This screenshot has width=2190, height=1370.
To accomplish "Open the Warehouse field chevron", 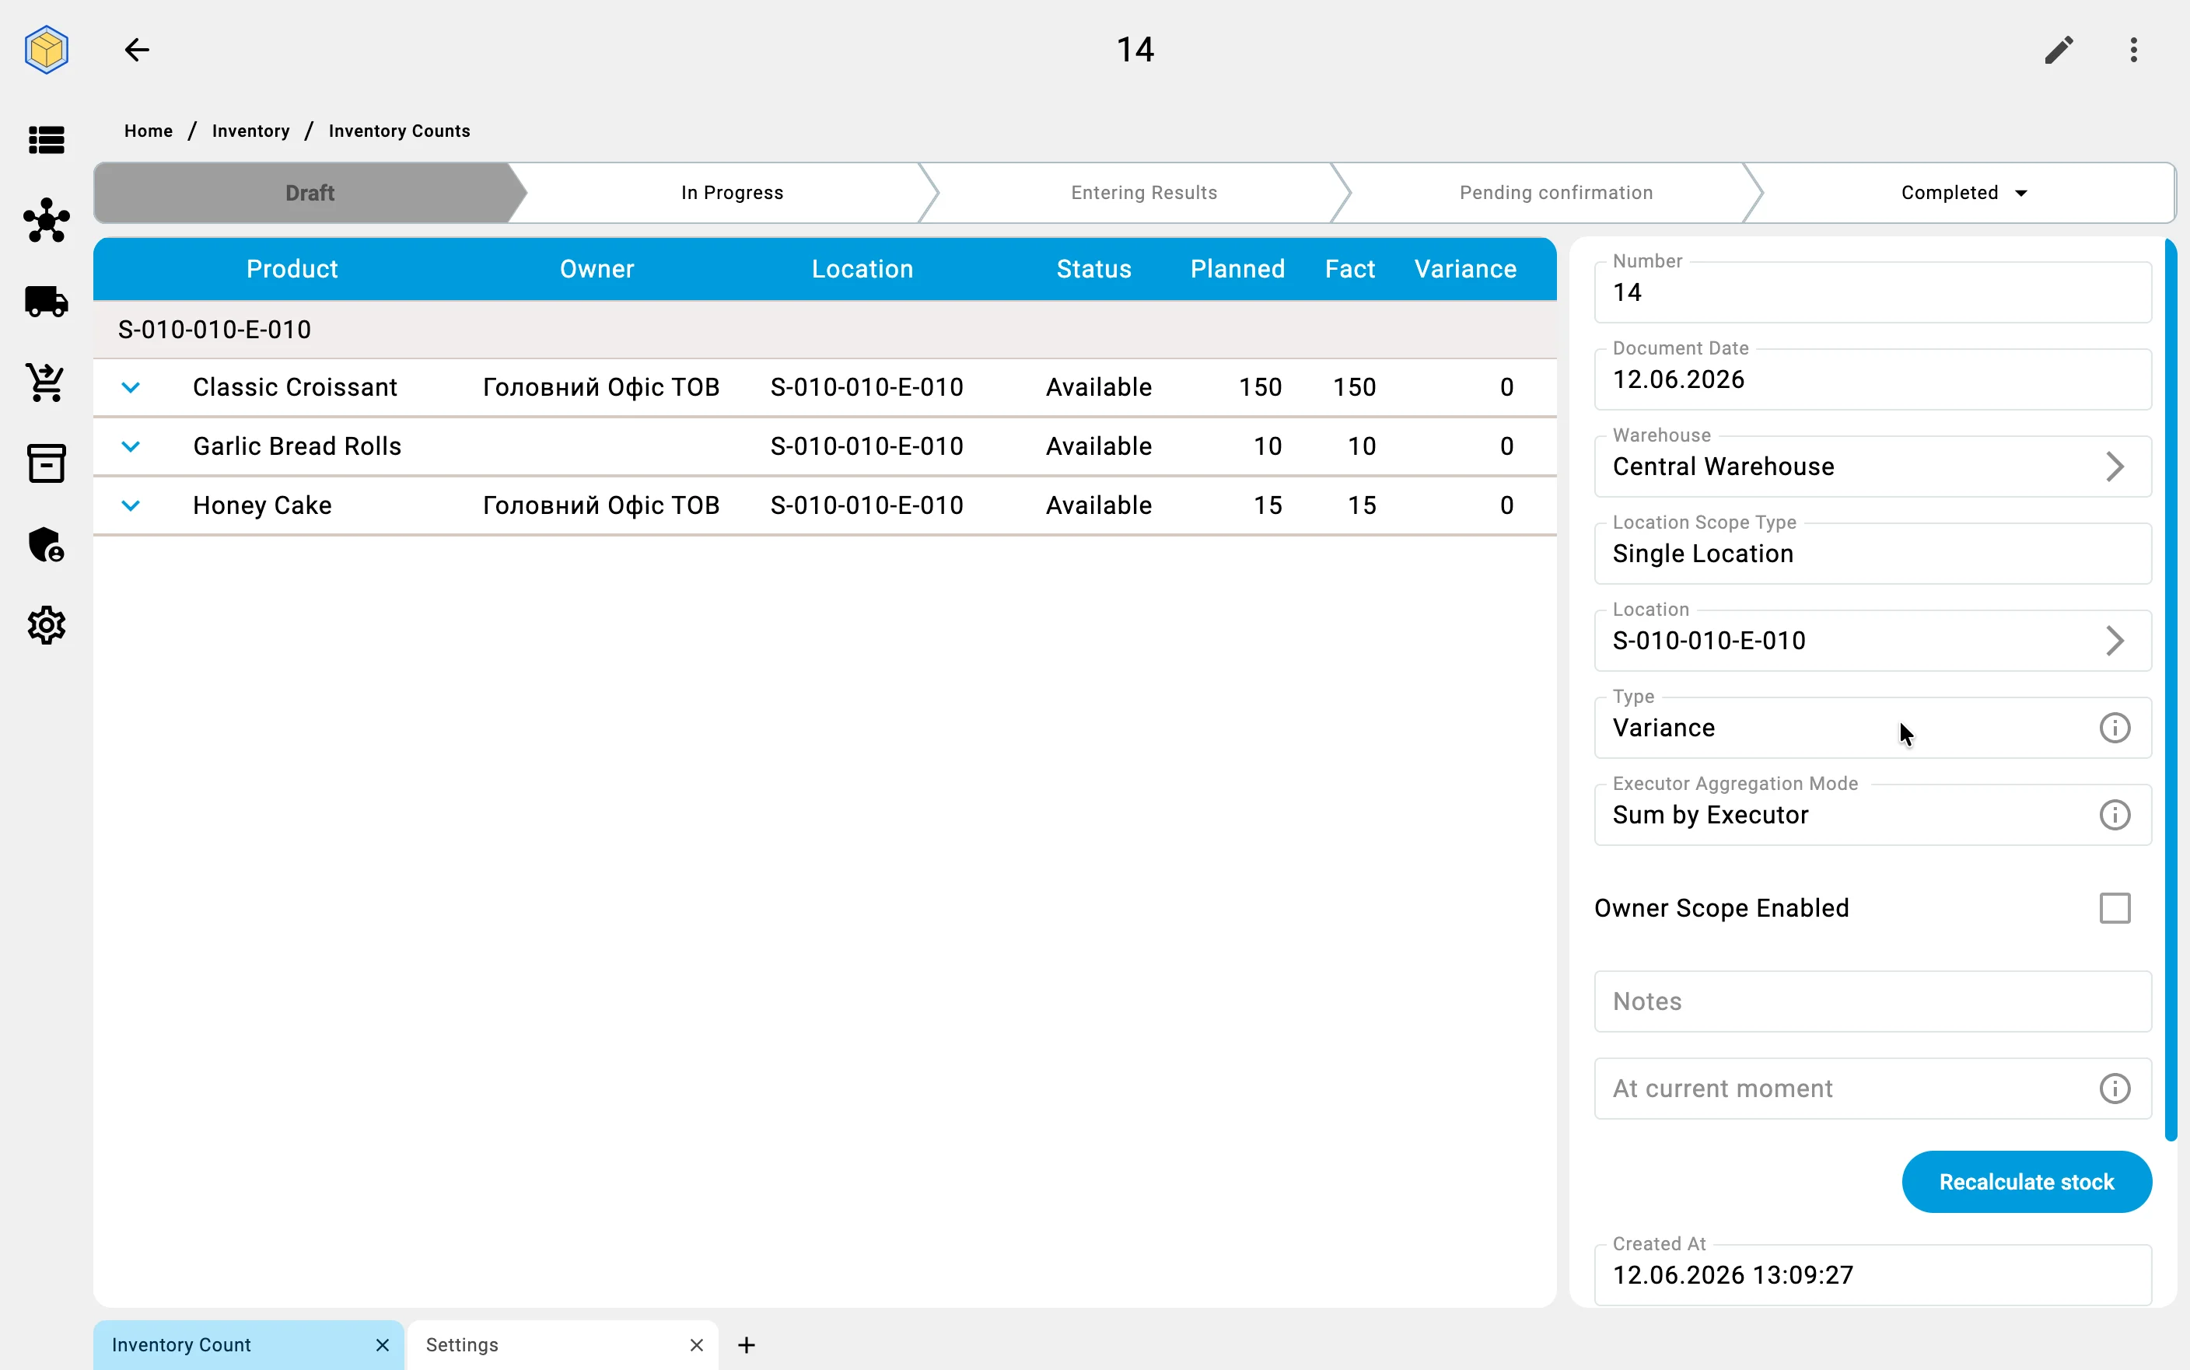I will coord(2114,467).
